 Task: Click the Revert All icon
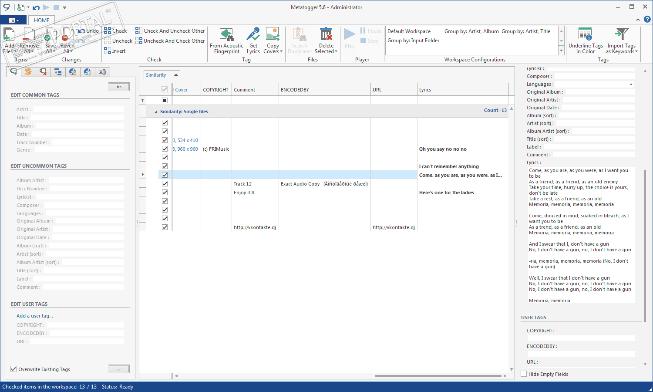pyautogui.click(x=67, y=35)
